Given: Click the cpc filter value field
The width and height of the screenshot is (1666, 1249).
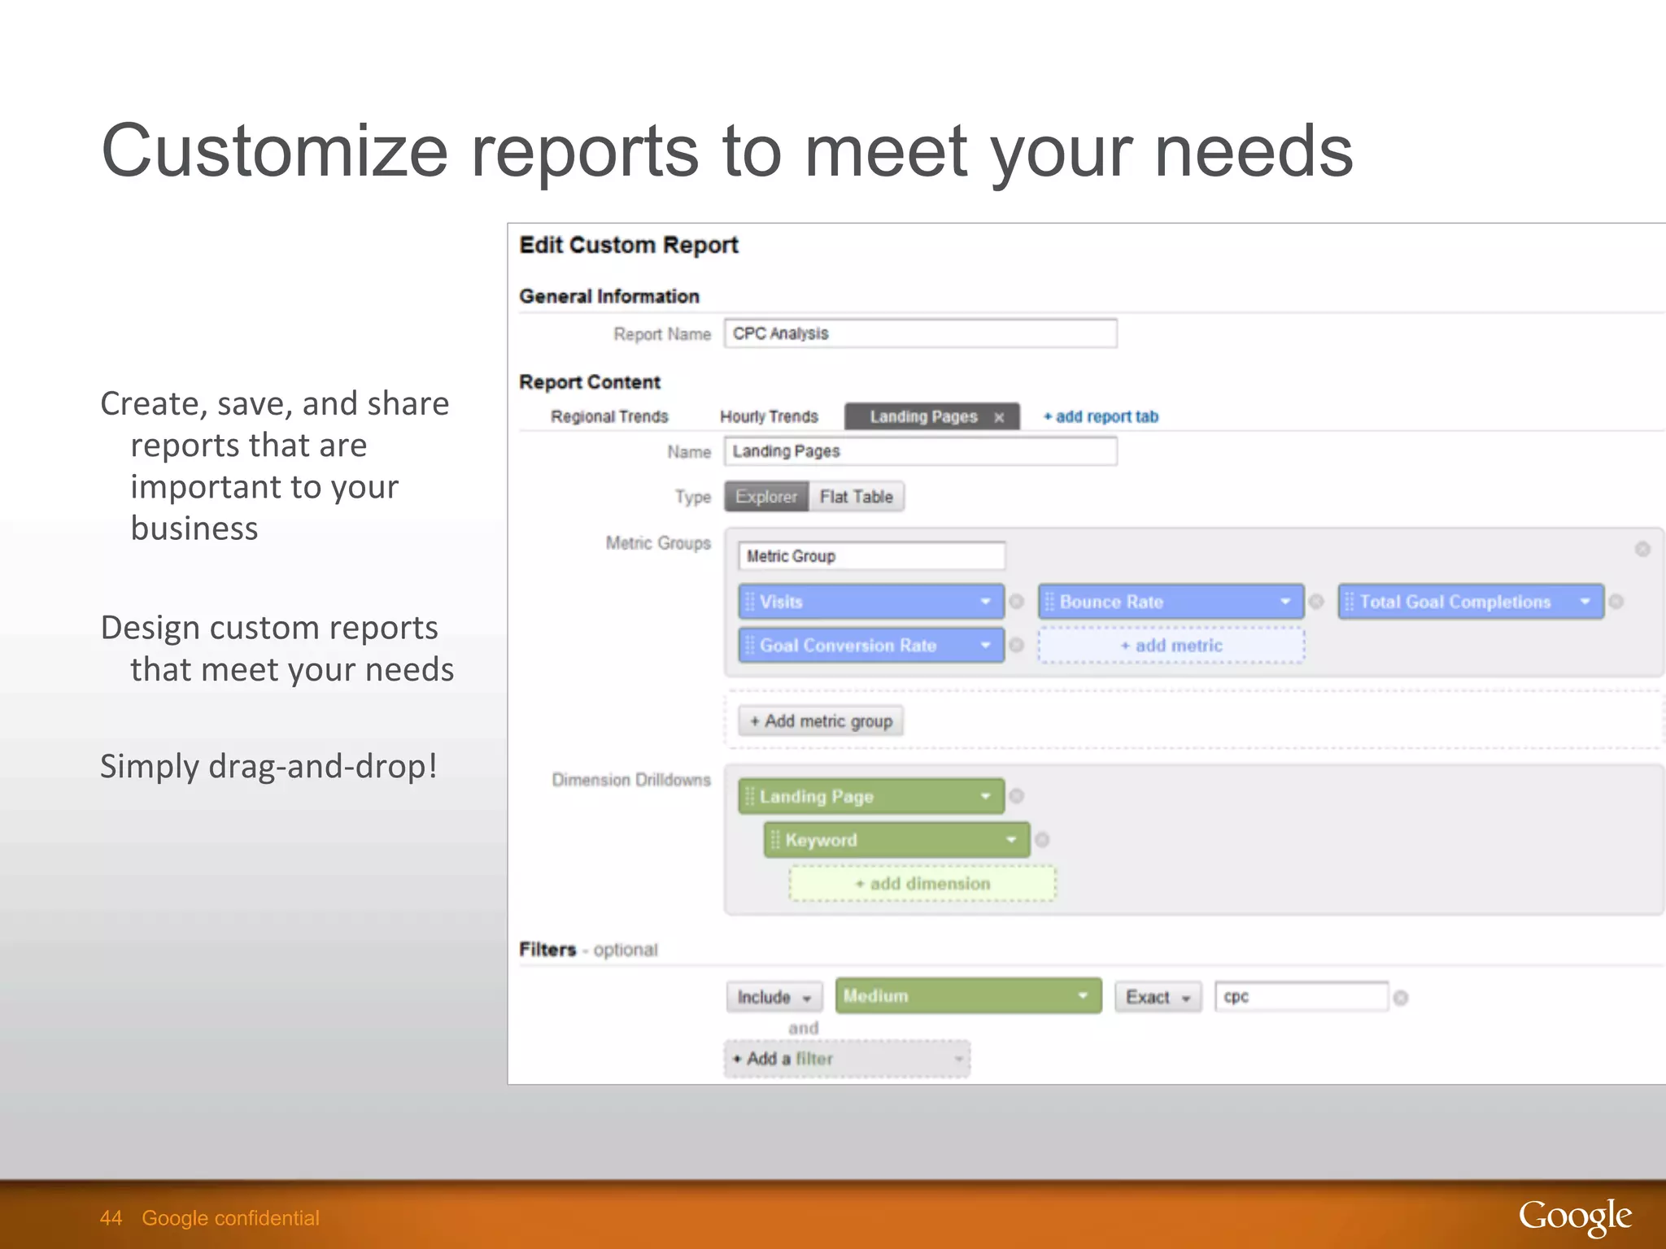Looking at the screenshot, I should pos(1302,997).
